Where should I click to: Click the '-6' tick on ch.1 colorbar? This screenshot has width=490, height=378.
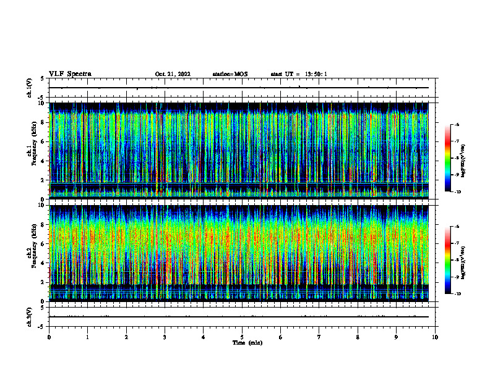pyautogui.click(x=457, y=124)
